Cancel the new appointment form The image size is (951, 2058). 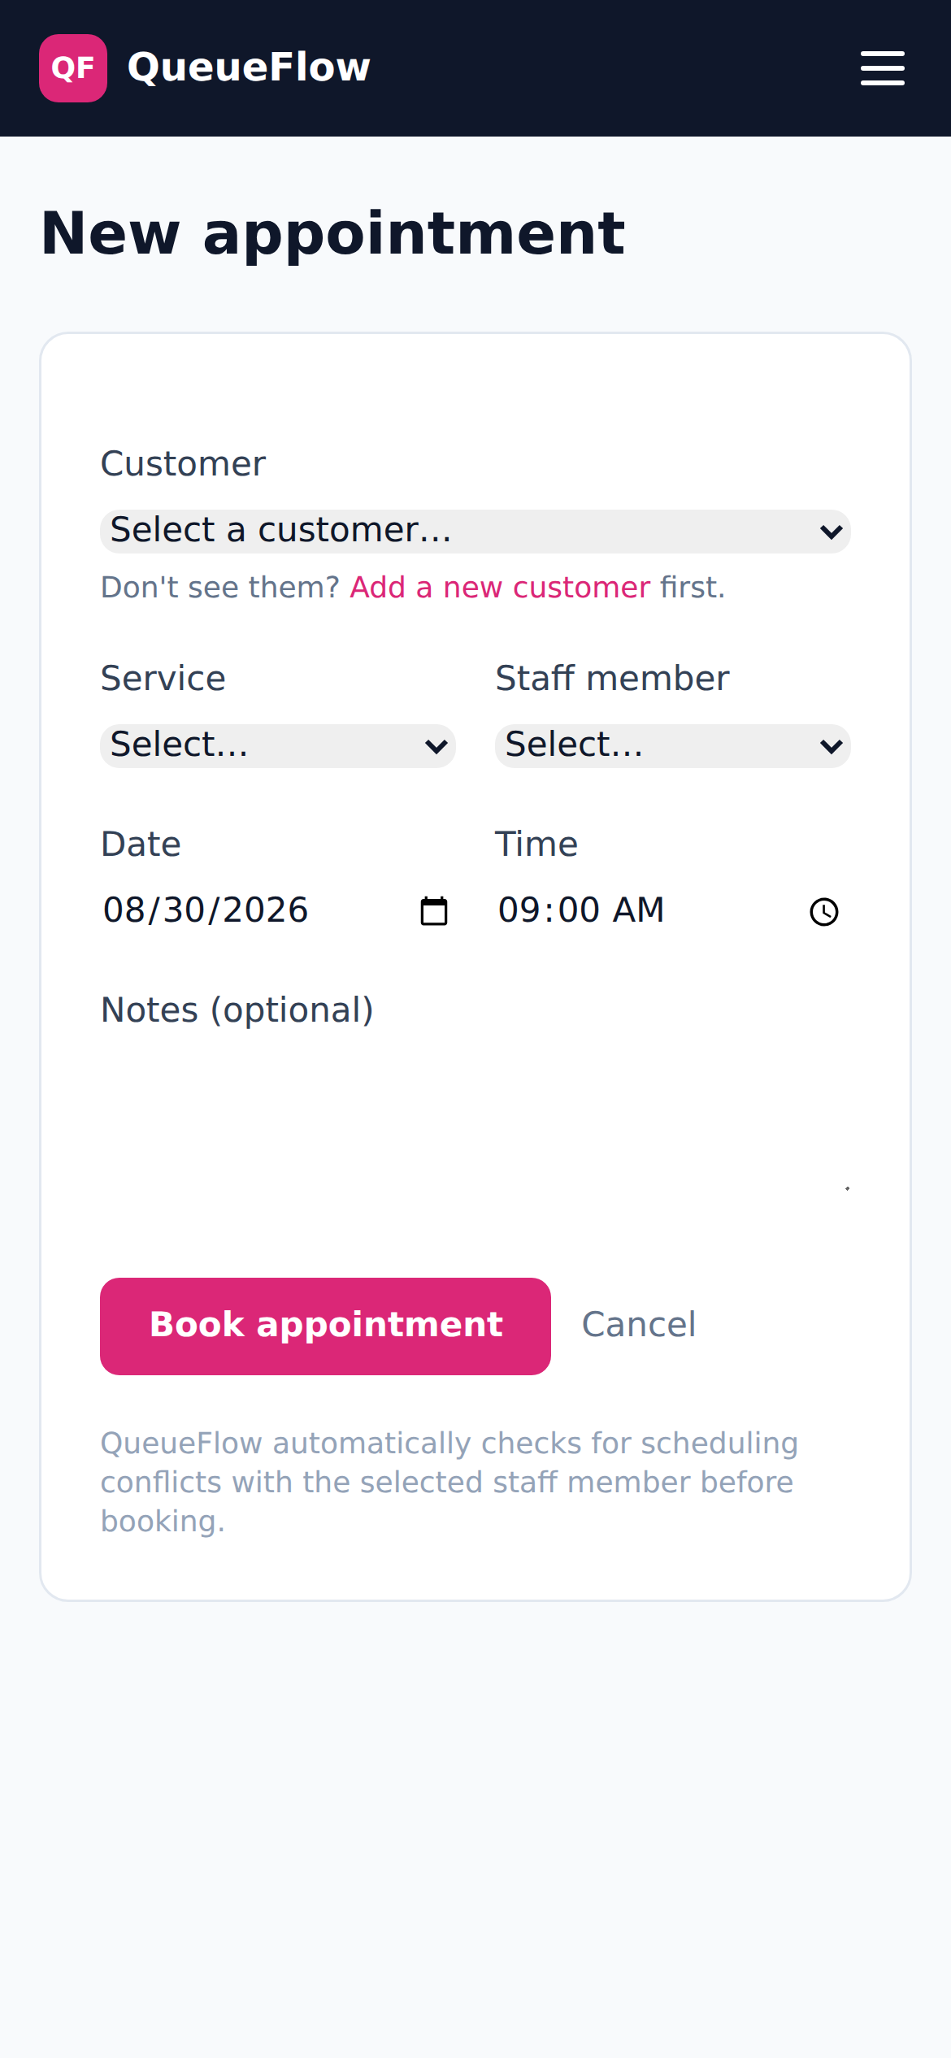[x=639, y=1325]
